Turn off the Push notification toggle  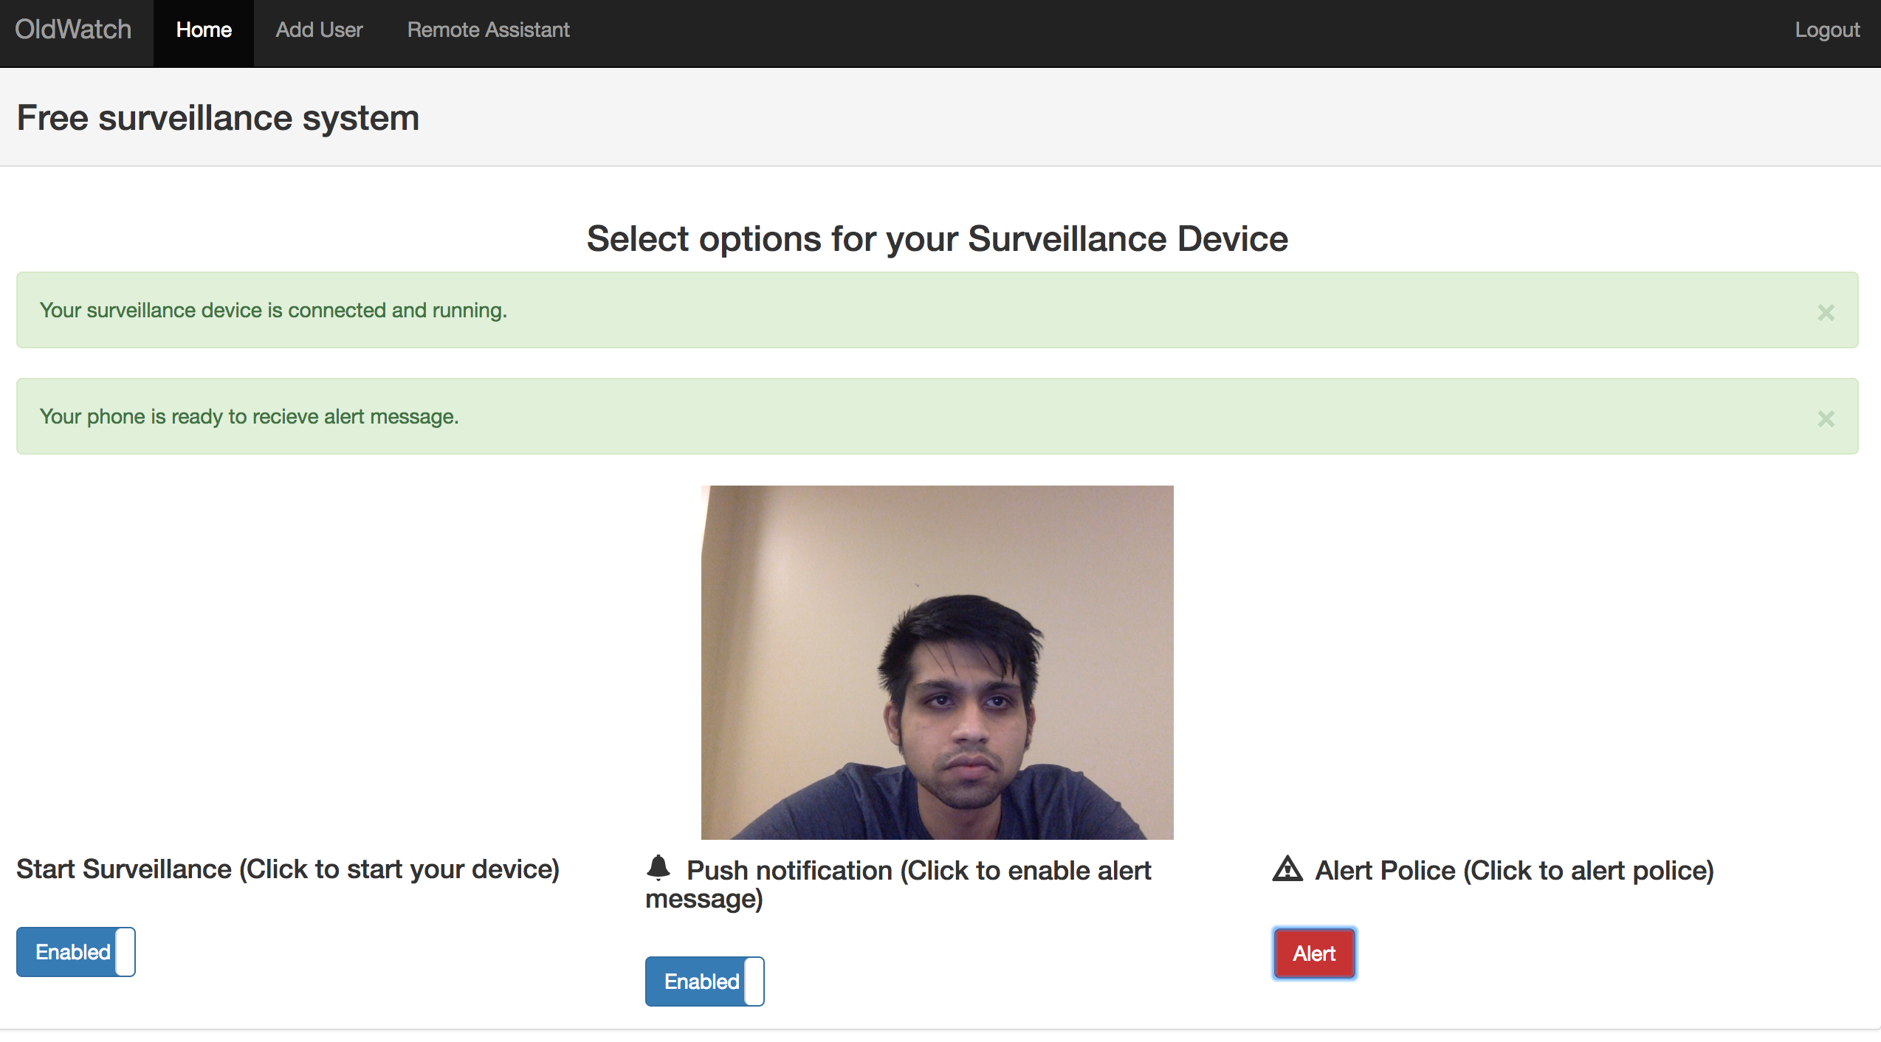click(x=704, y=981)
